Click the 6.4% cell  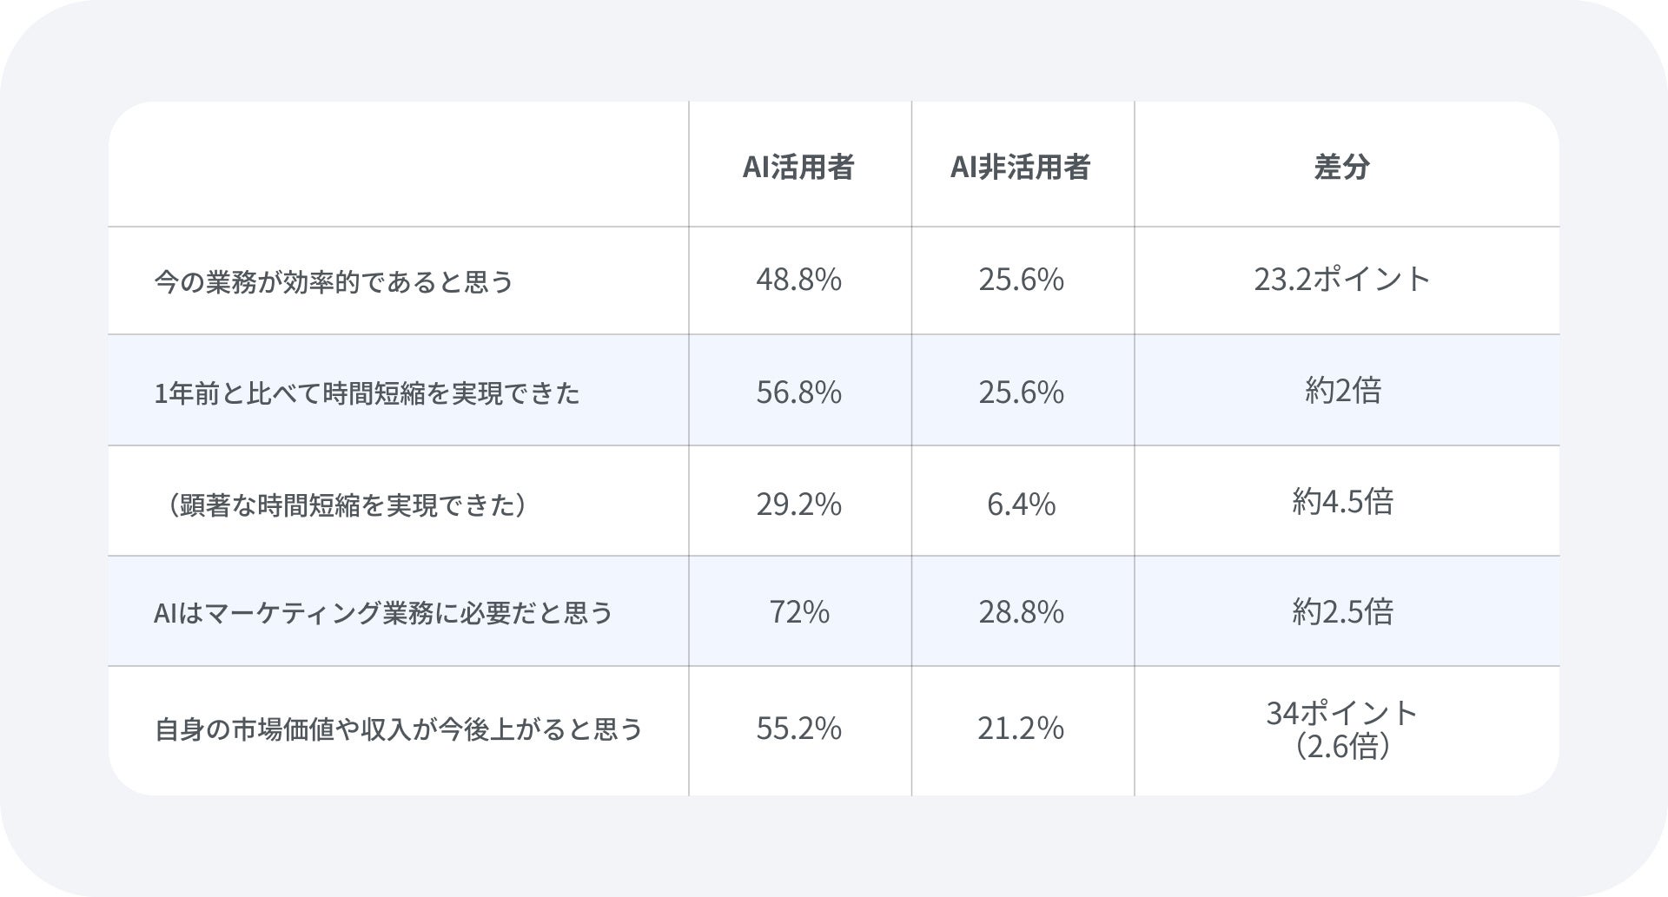(x=1021, y=504)
